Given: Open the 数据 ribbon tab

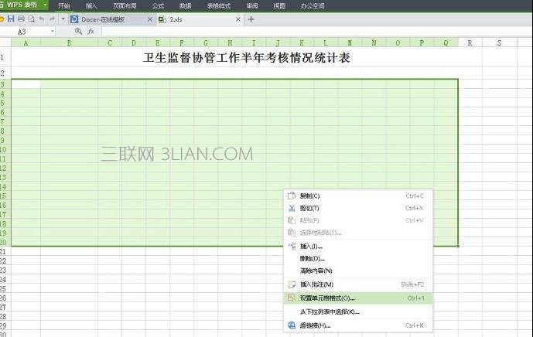Looking at the screenshot, I should point(185,5).
